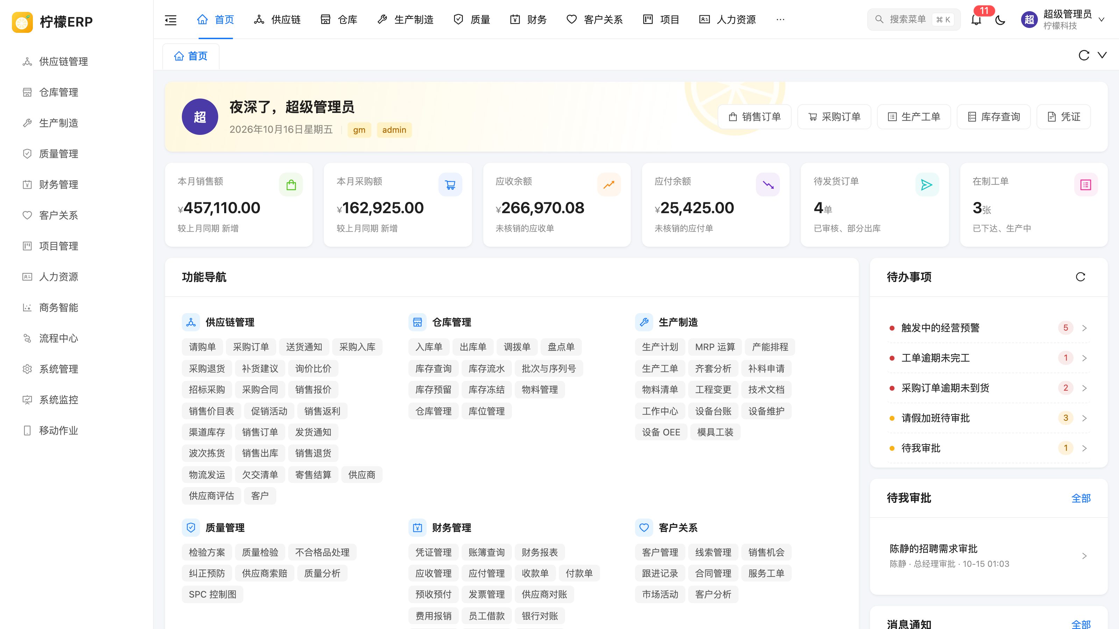Image resolution: width=1119 pixels, height=629 pixels.
Task: Expand the 工单逾期未完工 row arrow
Action: click(1084, 358)
